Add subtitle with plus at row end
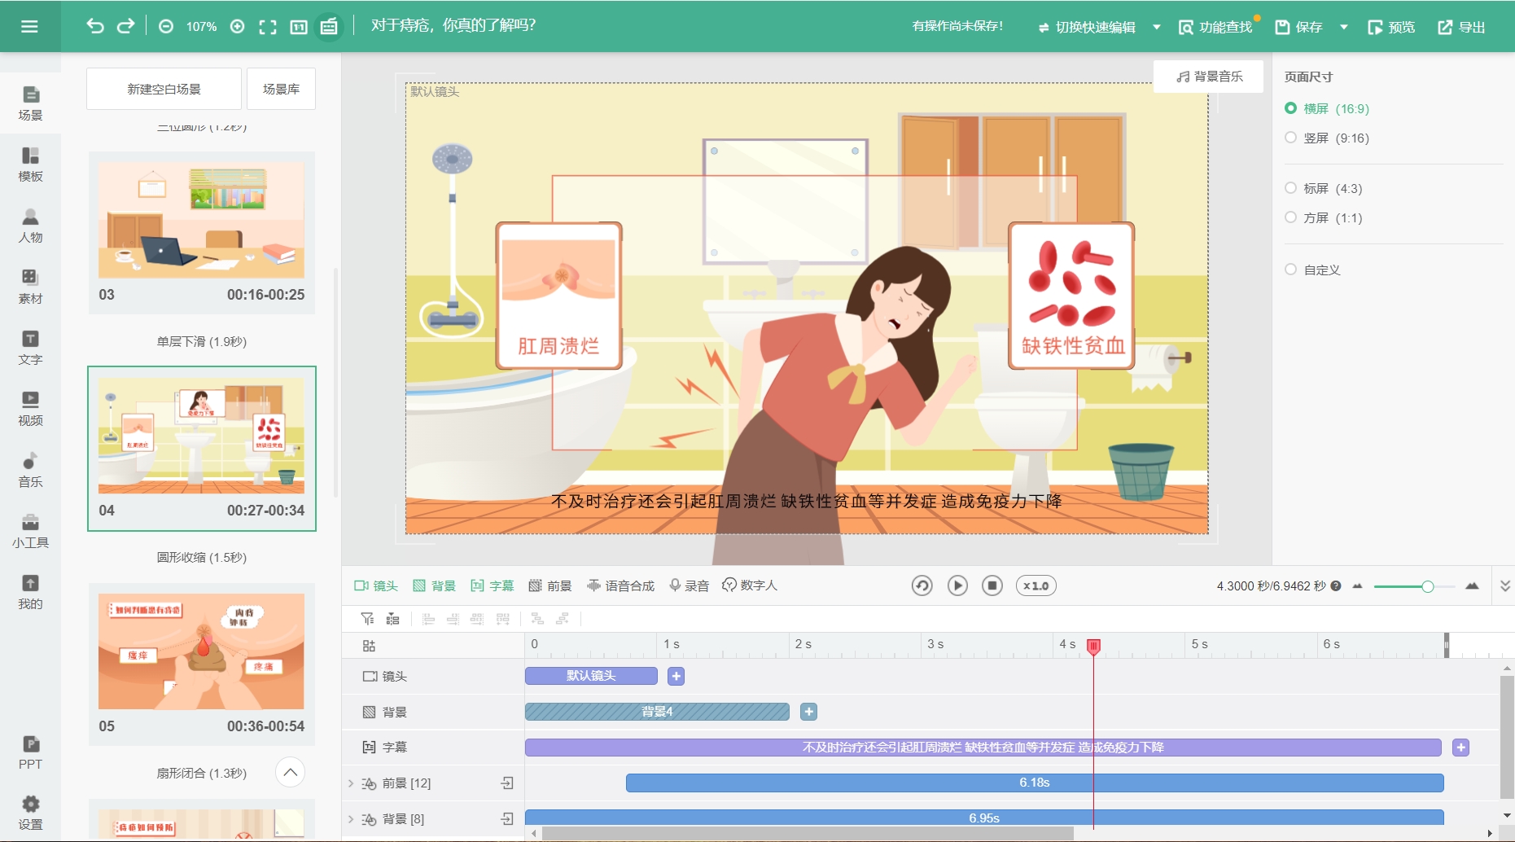The image size is (1515, 842). (1461, 748)
